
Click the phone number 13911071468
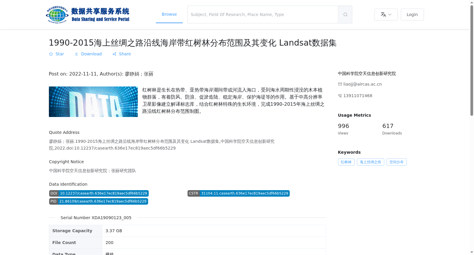[358, 96]
